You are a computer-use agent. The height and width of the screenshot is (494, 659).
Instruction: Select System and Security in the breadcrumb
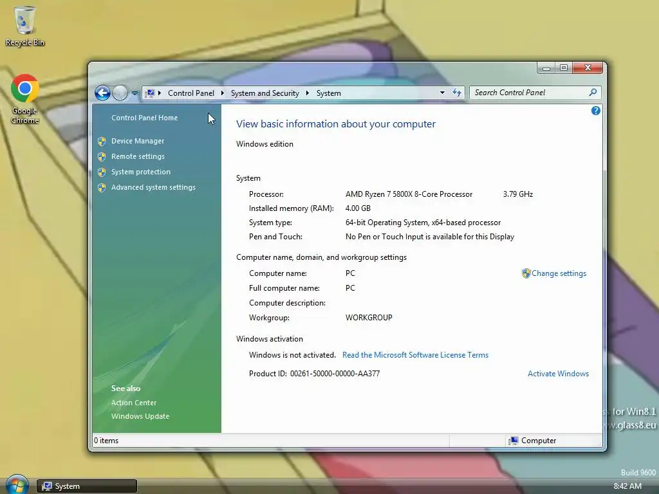tap(265, 93)
